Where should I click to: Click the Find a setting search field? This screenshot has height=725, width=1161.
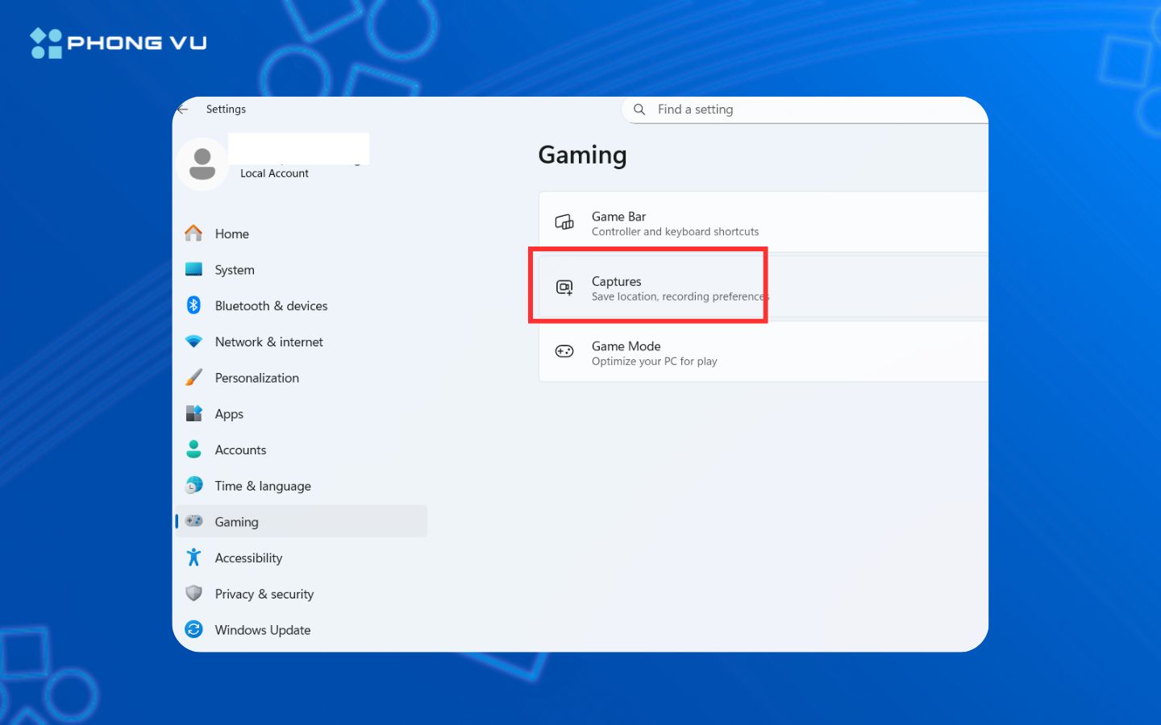[726, 110]
